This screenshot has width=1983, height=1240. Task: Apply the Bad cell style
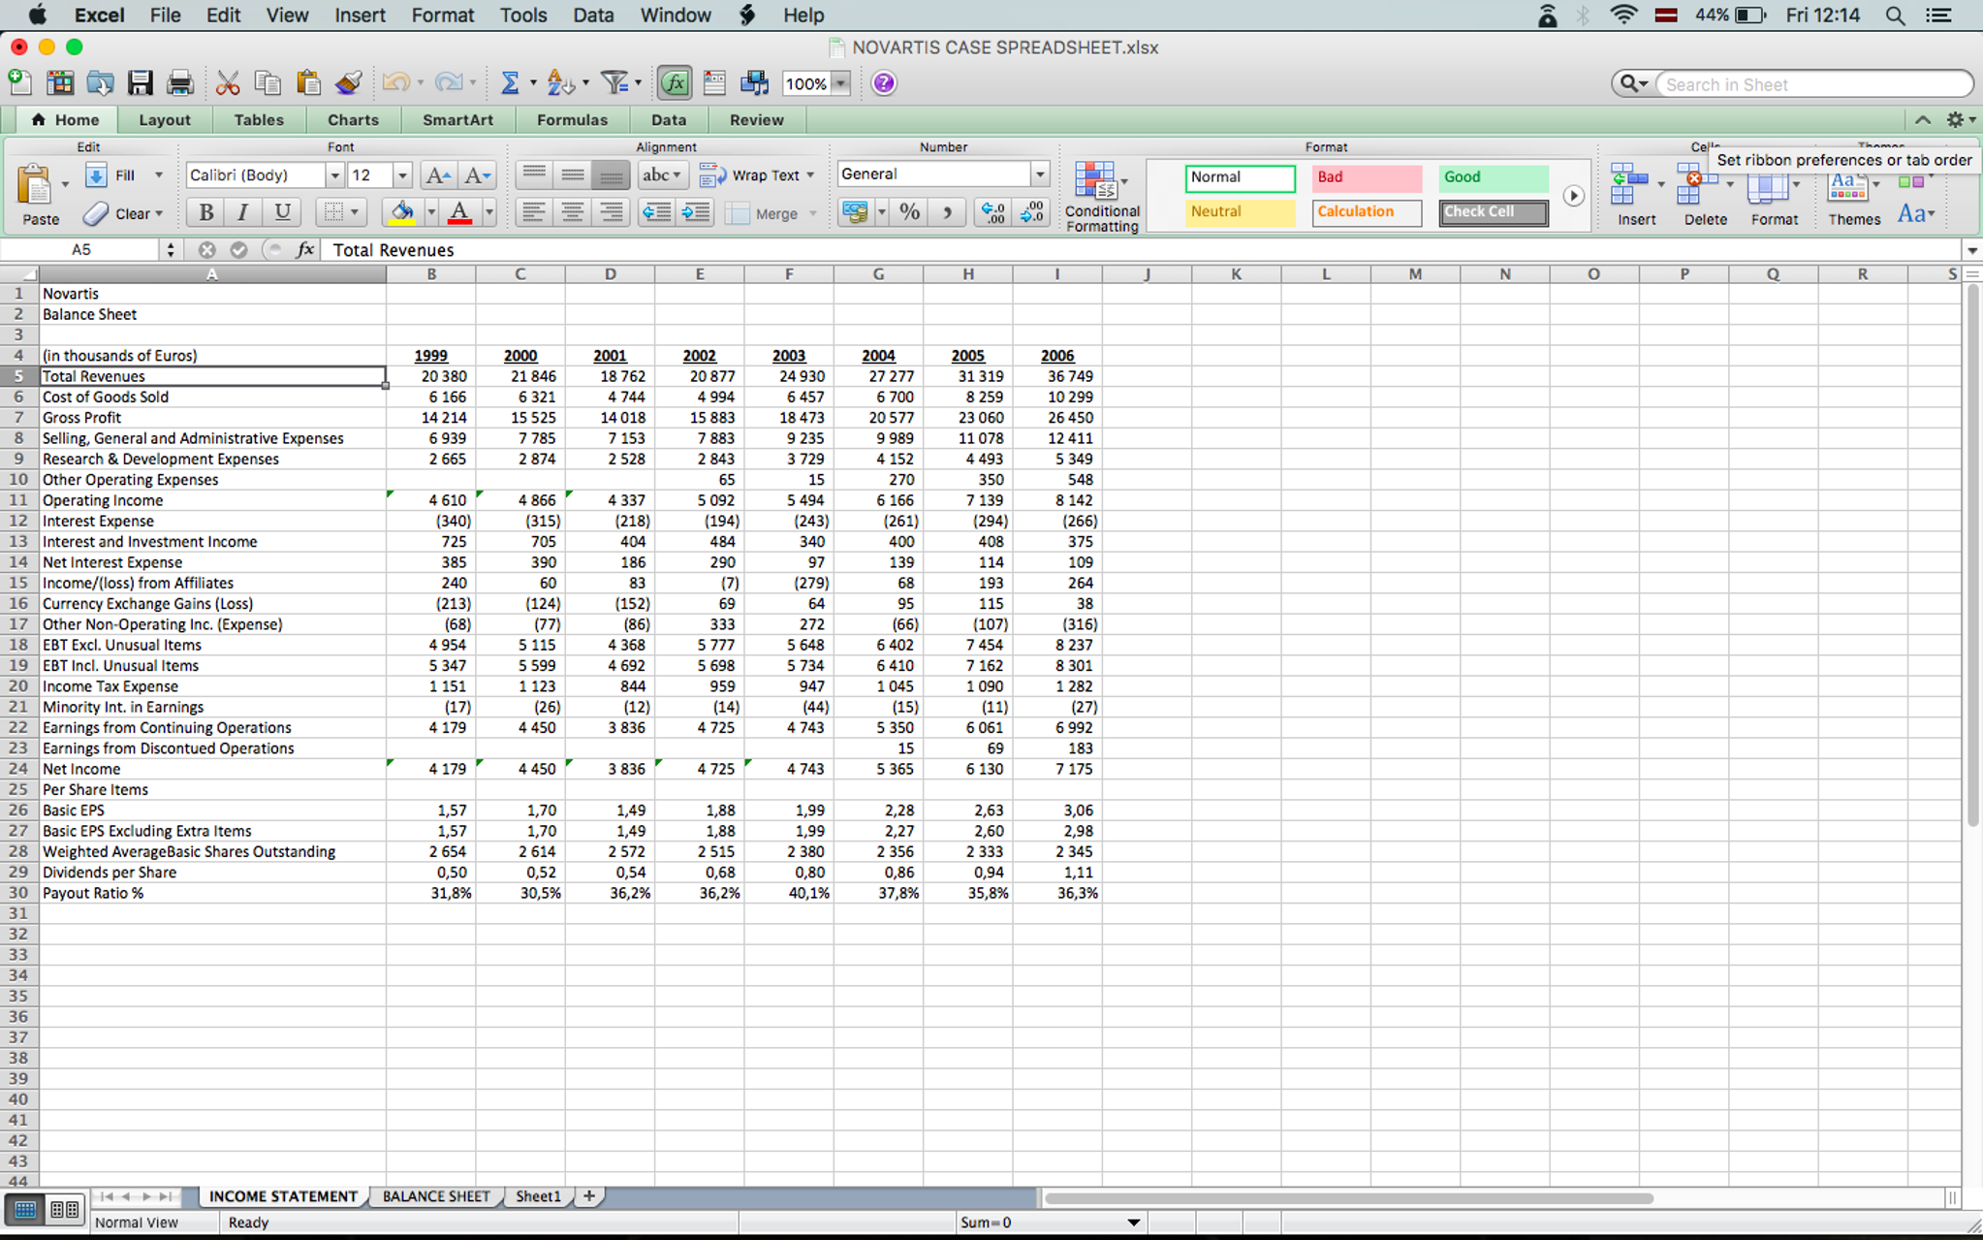[x=1367, y=177]
